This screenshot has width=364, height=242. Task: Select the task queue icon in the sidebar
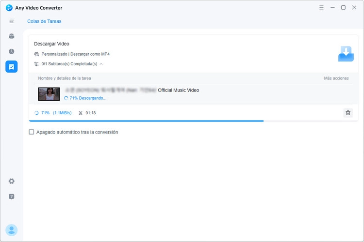(11, 67)
